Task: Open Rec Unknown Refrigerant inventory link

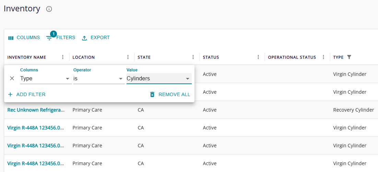Action: (x=36, y=110)
